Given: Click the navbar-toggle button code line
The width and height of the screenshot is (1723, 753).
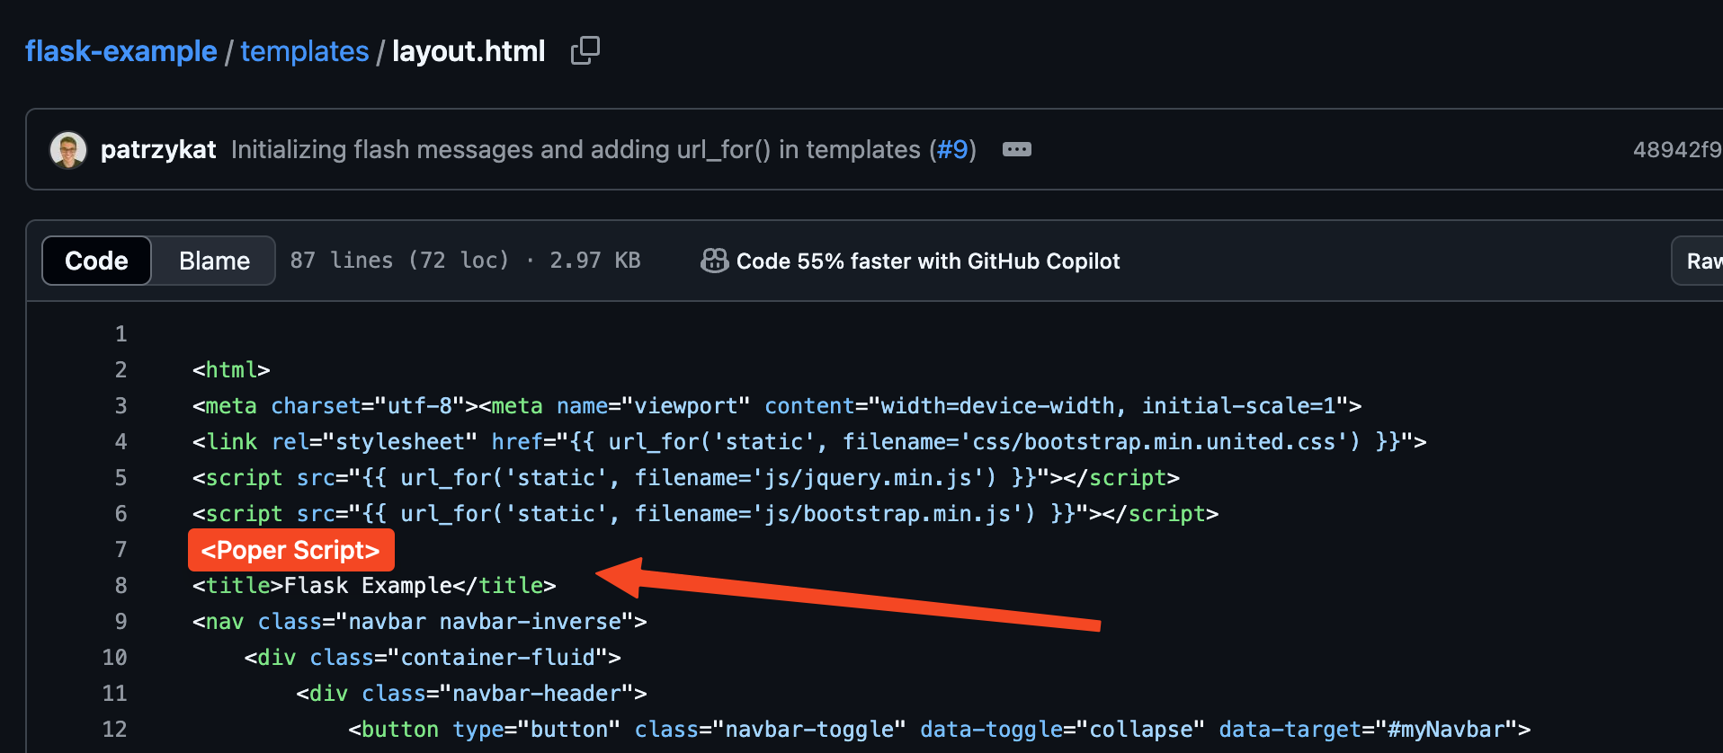Looking at the screenshot, I should click(x=940, y=730).
